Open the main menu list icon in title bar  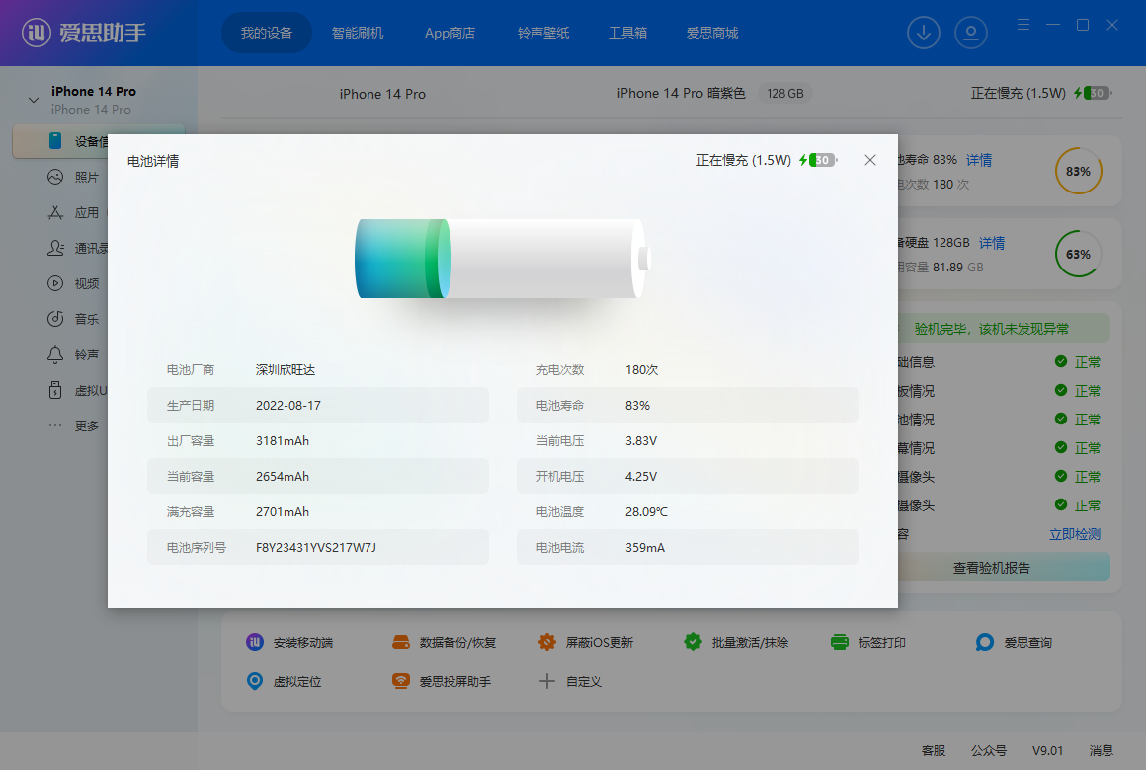[x=1023, y=25]
